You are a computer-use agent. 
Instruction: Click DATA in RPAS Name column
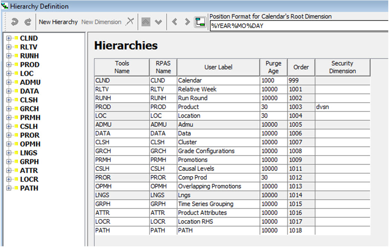point(163,133)
